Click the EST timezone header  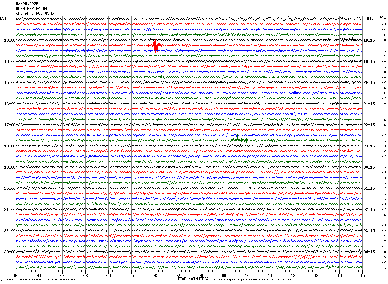(3, 18)
